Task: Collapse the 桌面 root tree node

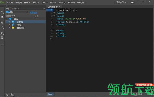Action: (x=7, y=19)
